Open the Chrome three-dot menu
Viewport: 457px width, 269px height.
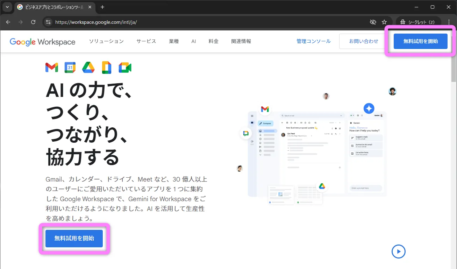449,22
